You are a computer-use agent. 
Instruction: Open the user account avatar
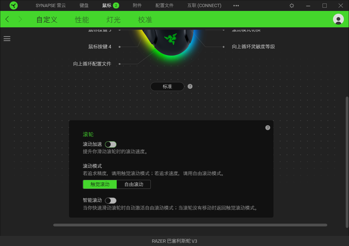pyautogui.click(x=338, y=19)
